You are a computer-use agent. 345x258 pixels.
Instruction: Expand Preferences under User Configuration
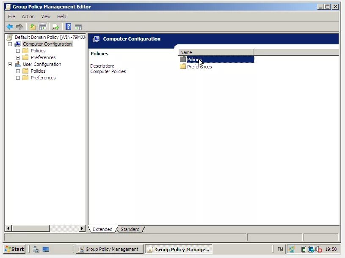click(18, 78)
